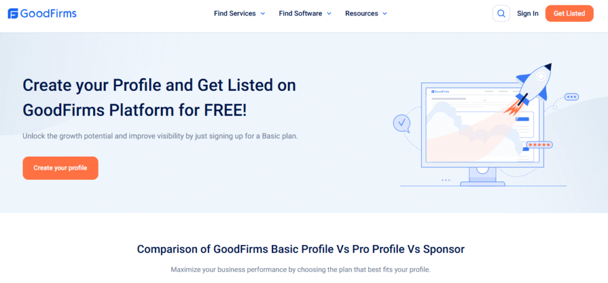Viewport: 608px width, 283px height.
Task: Expand the Resources chevron arrow
Action: coord(384,14)
